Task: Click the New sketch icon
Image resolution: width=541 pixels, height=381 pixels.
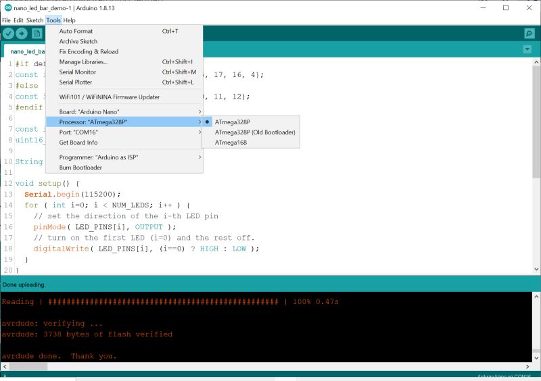Action: (37, 34)
